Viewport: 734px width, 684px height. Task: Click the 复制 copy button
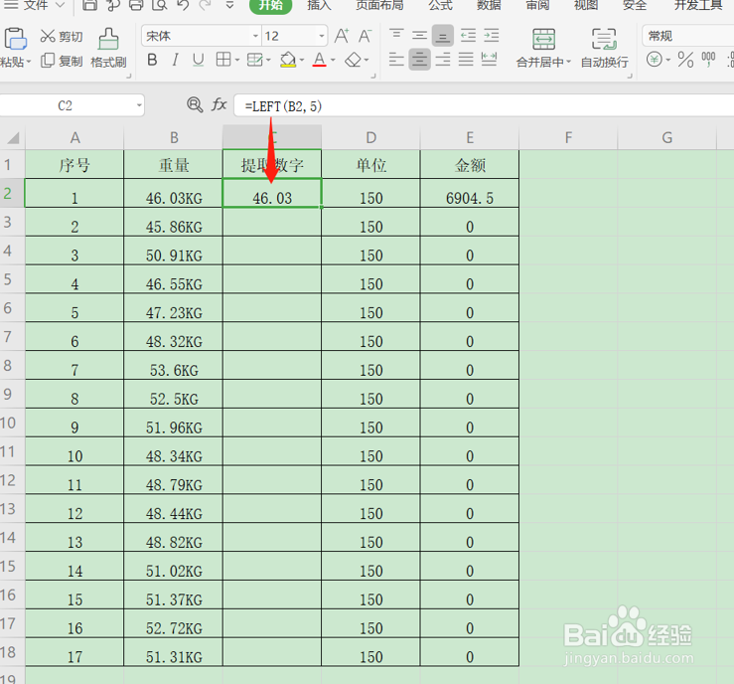(x=62, y=61)
